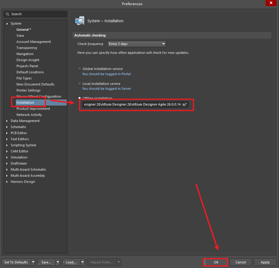The width and height of the screenshot is (279, 268).
Task: Open the Save button dropdown arrow
Action: pyautogui.click(x=58, y=262)
